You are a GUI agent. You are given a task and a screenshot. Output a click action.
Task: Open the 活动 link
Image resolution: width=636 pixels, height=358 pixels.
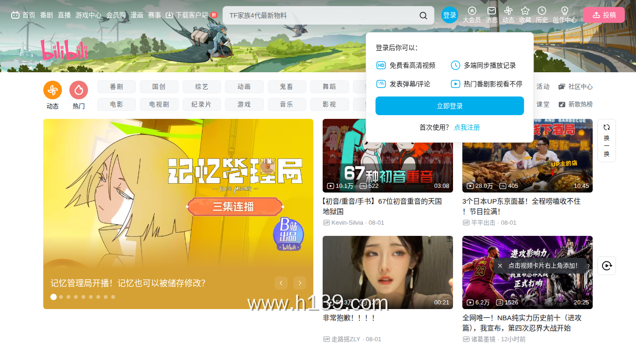pyautogui.click(x=543, y=87)
